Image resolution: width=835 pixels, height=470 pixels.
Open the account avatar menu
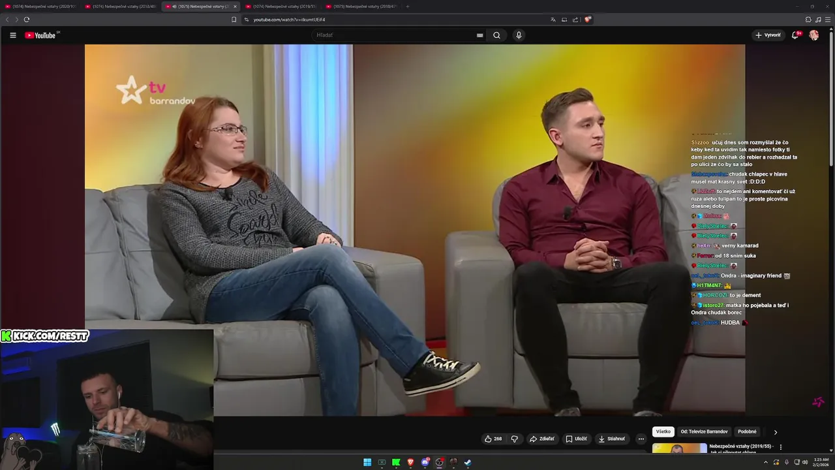[813, 35]
